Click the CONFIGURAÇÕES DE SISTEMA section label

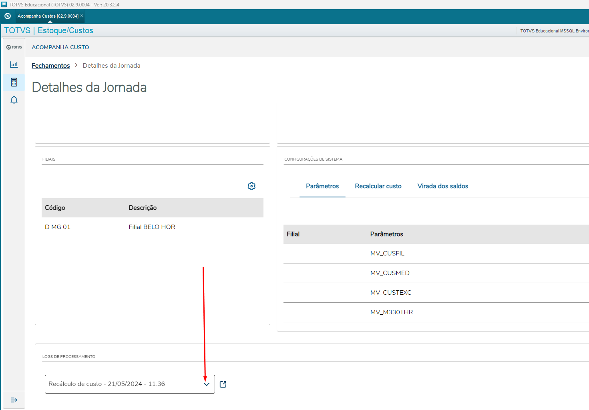pyautogui.click(x=313, y=159)
